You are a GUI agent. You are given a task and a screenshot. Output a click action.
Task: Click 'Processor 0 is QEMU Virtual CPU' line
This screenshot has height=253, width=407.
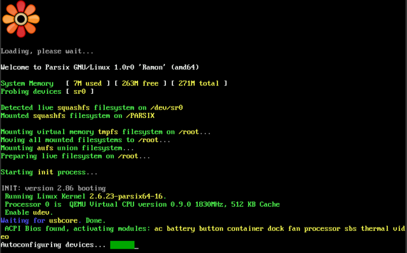click(142, 204)
